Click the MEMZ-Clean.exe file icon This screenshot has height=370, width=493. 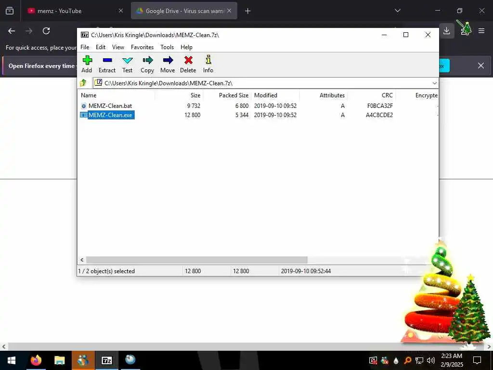coord(84,115)
